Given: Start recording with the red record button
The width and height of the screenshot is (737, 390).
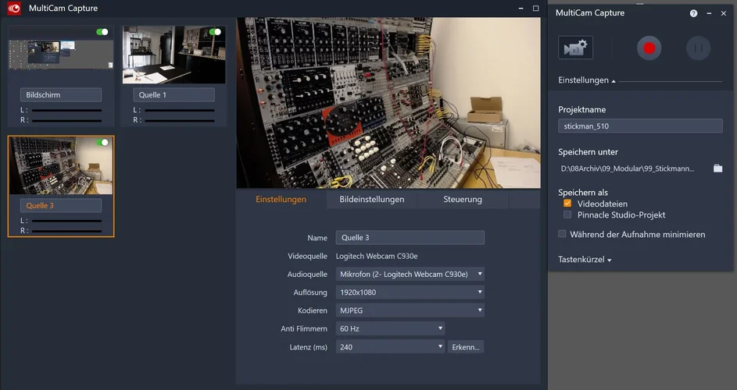Looking at the screenshot, I should [649, 48].
